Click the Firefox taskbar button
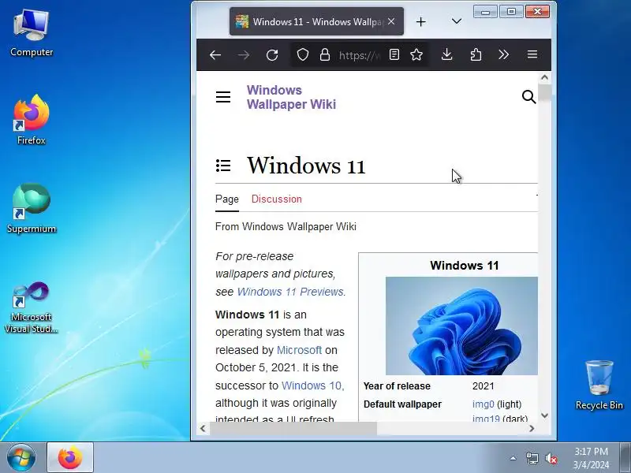631x473 pixels. pyautogui.click(x=70, y=458)
